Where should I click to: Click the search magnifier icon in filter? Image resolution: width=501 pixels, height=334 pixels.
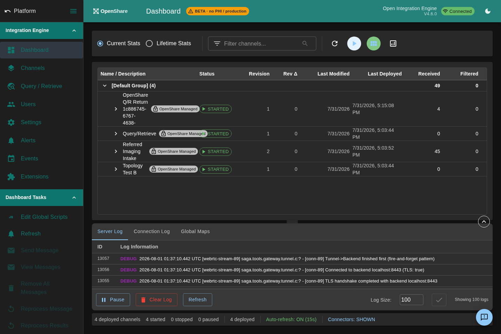(305, 43)
